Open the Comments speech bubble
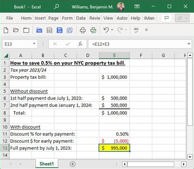Image resolution: width=194 pixels, height=169 pixels. [x=167, y=18]
